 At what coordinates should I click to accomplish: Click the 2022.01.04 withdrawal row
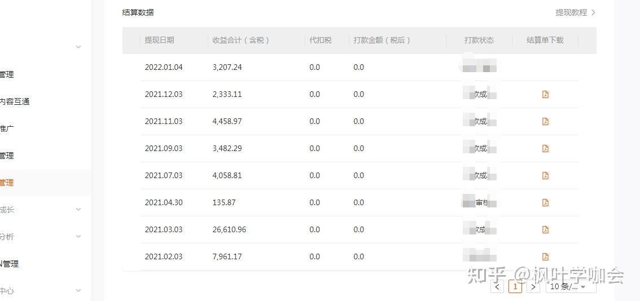point(164,67)
